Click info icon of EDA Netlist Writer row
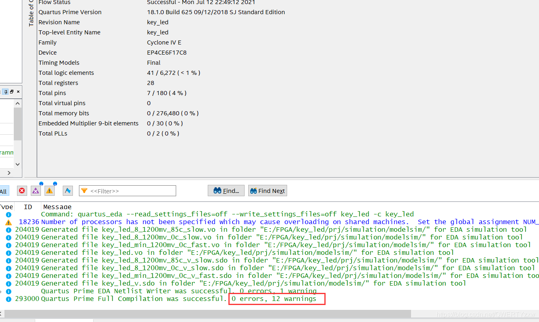The image size is (539, 322). pyautogui.click(x=9, y=291)
